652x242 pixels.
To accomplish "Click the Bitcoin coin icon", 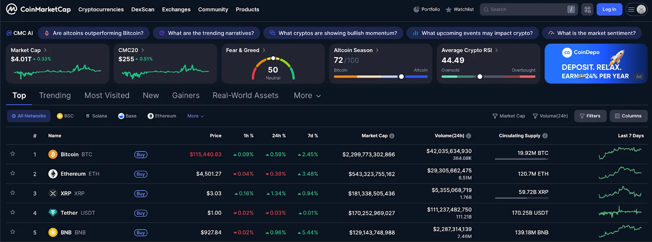I will pyautogui.click(x=53, y=155).
